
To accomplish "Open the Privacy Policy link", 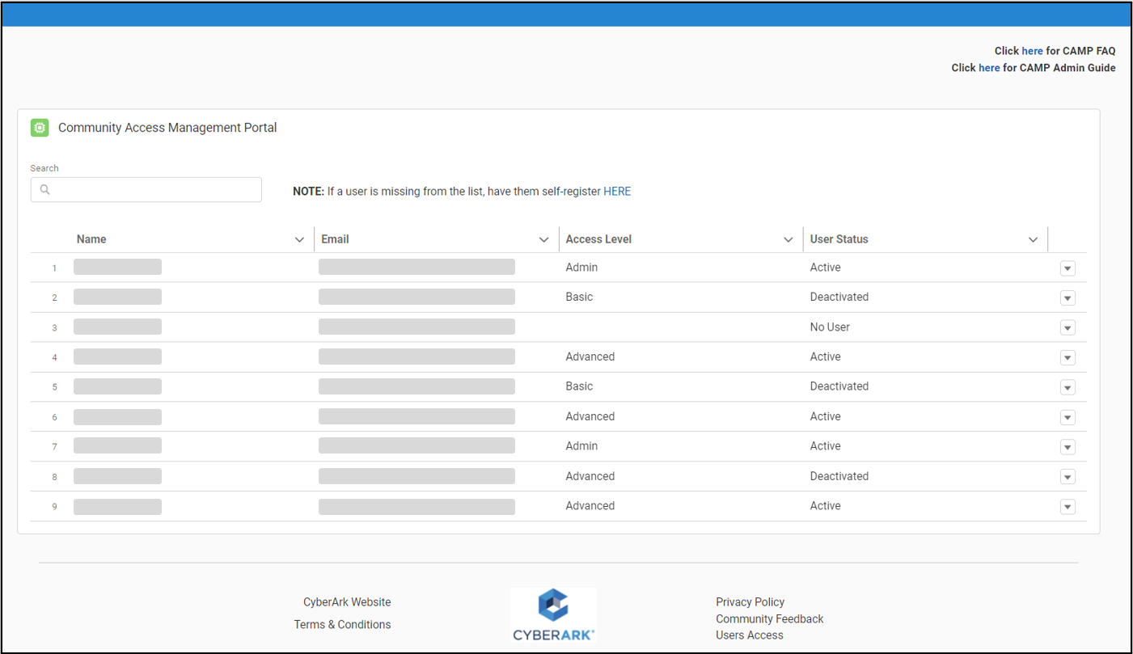I will [x=750, y=601].
